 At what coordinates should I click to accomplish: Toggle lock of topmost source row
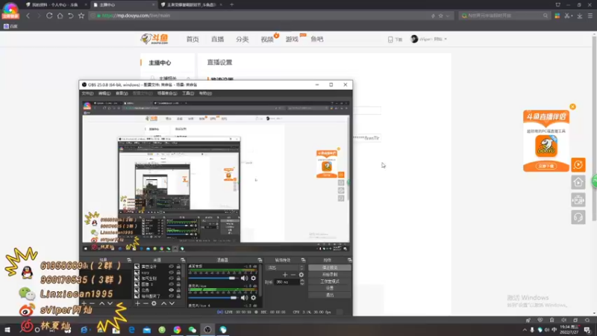pos(178,267)
